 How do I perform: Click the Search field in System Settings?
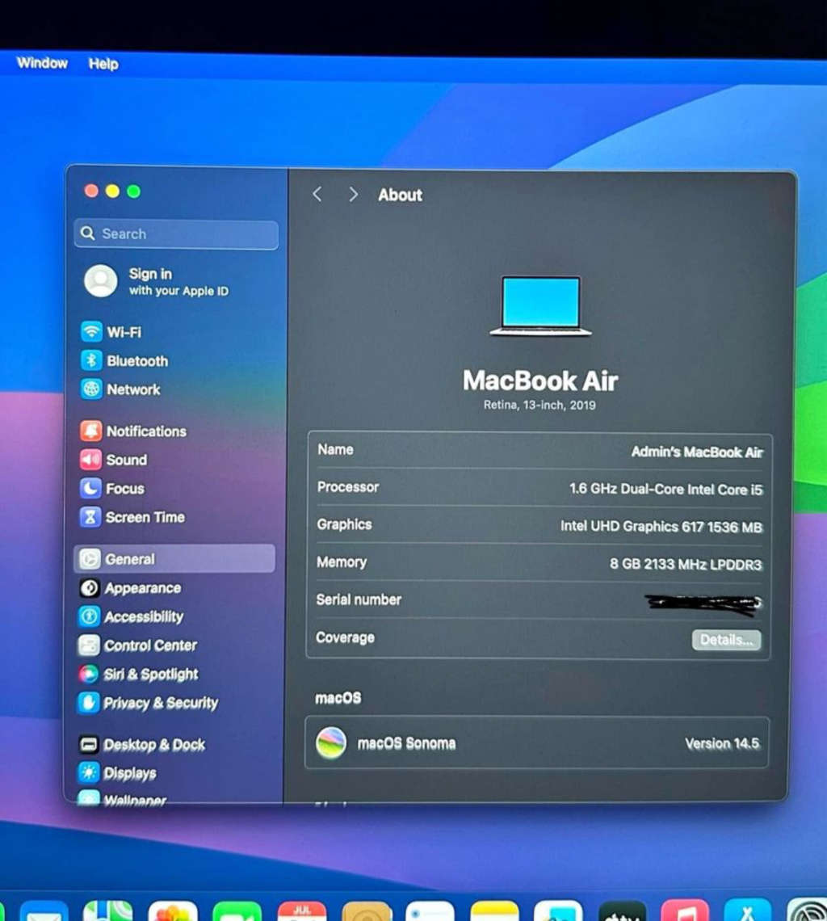[174, 233]
